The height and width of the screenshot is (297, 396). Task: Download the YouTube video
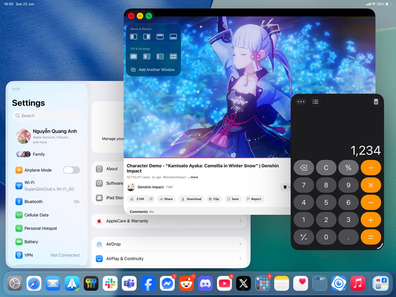[x=191, y=199]
